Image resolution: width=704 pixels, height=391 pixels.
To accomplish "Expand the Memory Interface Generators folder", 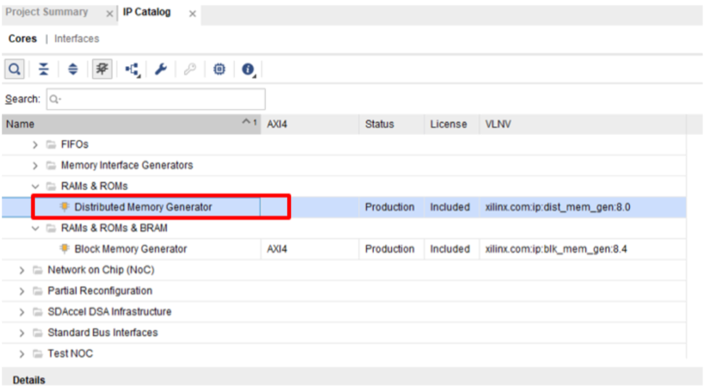I will point(36,166).
